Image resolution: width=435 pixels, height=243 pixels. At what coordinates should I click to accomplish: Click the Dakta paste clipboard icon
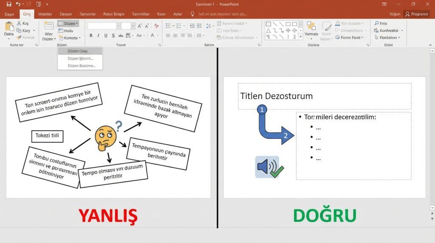click(9, 27)
